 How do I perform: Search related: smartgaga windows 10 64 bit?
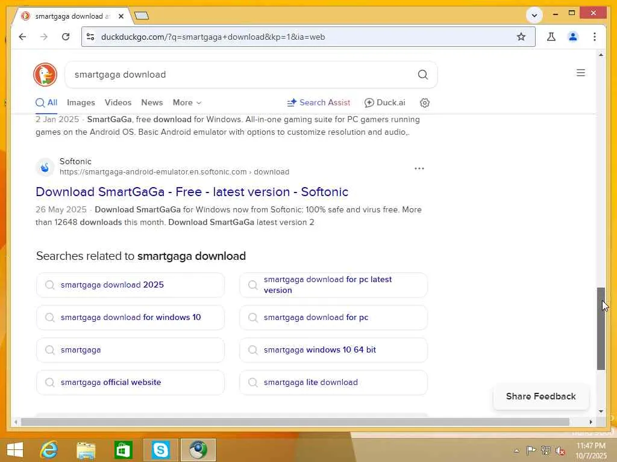coord(333,350)
